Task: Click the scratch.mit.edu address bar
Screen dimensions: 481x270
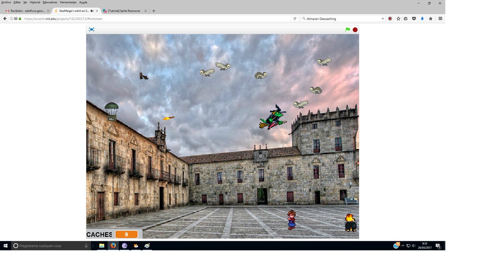Action: 156,19
